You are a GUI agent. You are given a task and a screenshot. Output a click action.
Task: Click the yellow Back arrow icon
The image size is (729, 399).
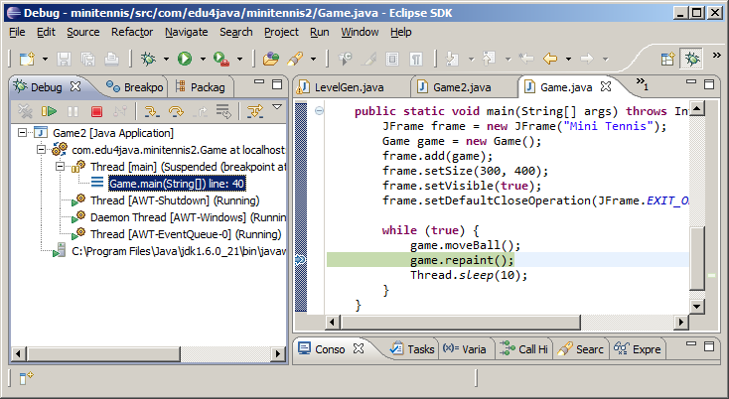tap(550, 59)
